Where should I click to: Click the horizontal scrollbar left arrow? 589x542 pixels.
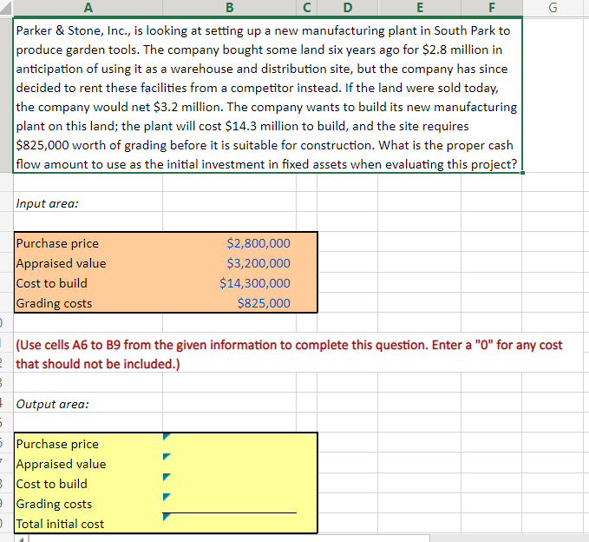click(x=22, y=539)
